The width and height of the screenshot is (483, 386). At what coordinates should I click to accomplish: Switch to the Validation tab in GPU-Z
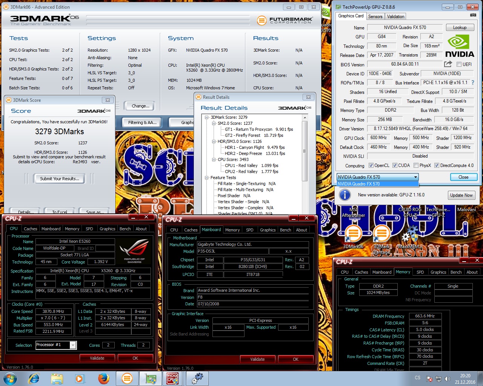pos(395,16)
